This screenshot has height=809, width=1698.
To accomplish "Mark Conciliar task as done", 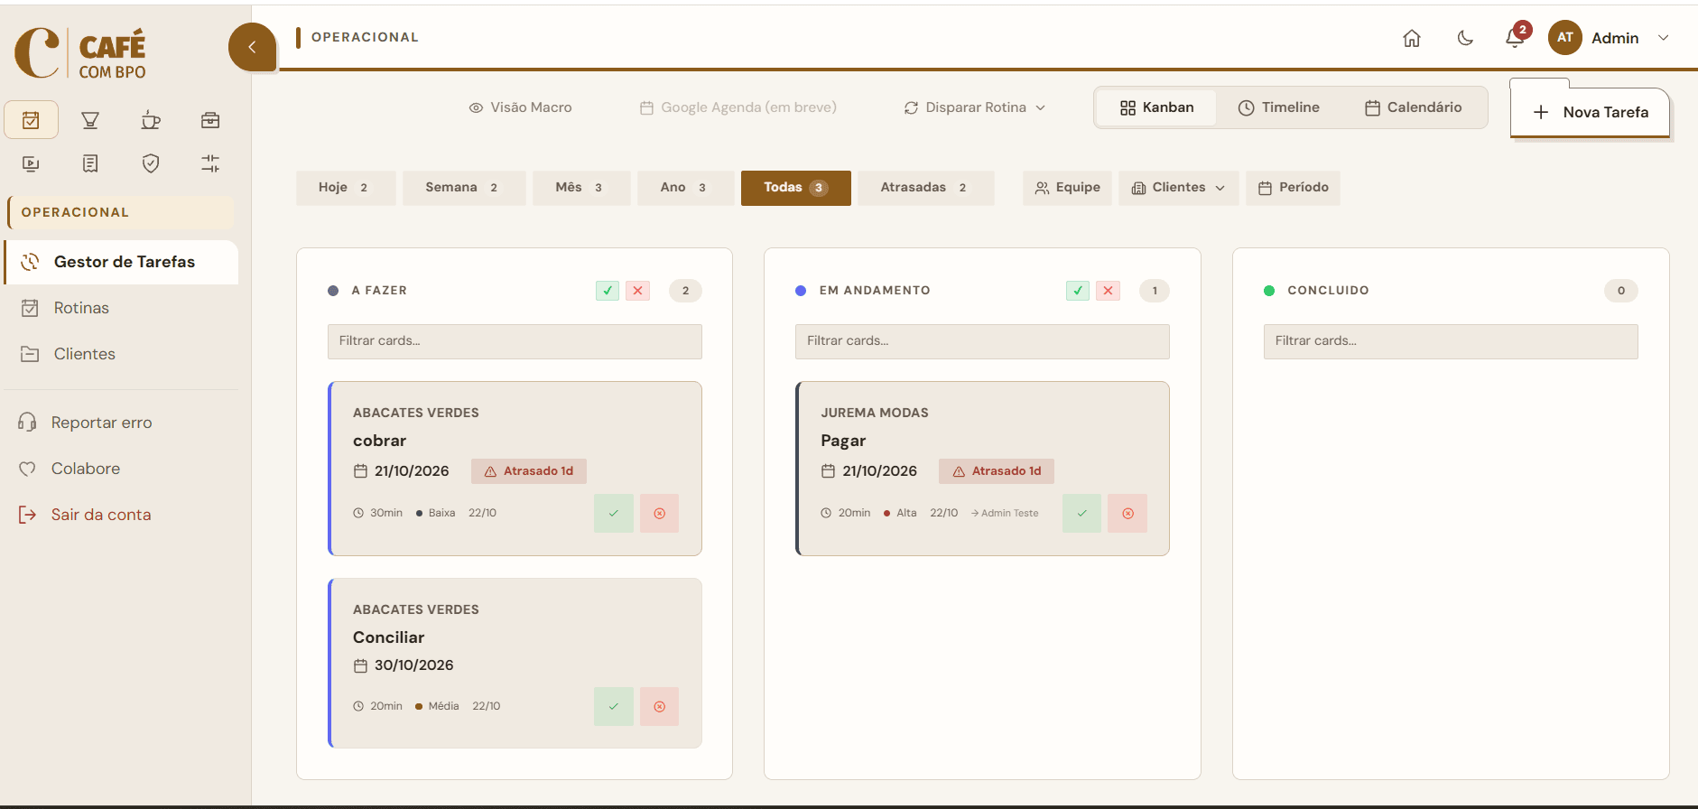I will point(614,706).
